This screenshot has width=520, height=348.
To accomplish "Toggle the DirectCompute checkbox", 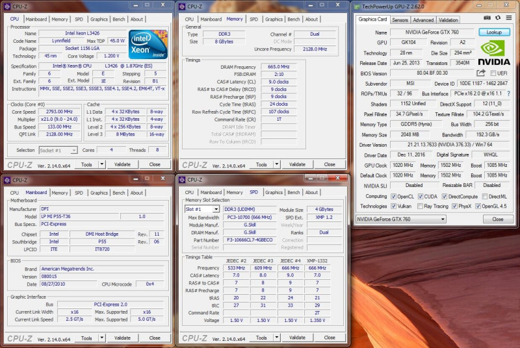I will (x=445, y=196).
